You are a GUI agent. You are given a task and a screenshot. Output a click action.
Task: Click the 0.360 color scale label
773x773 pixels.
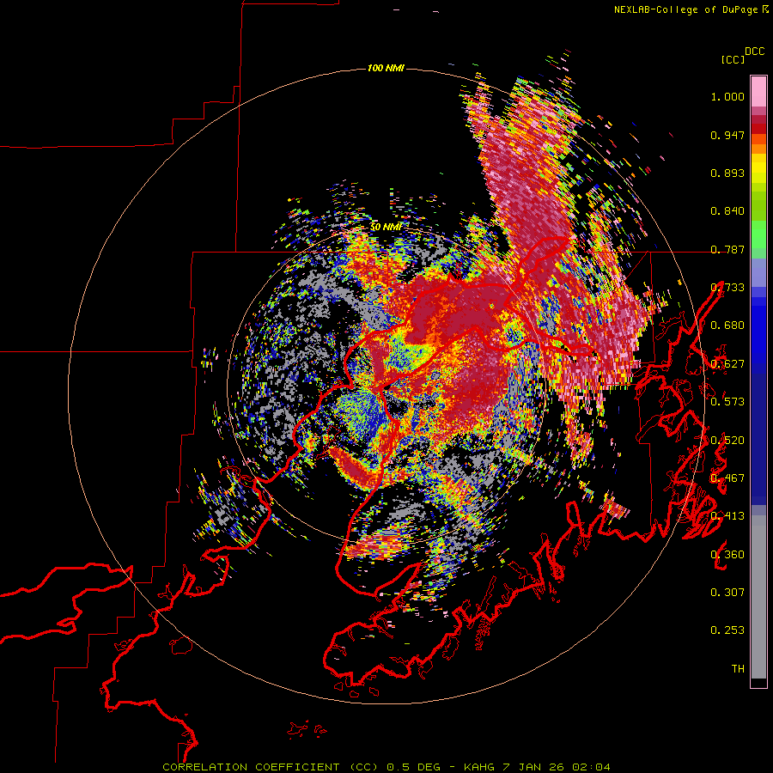coord(727,554)
